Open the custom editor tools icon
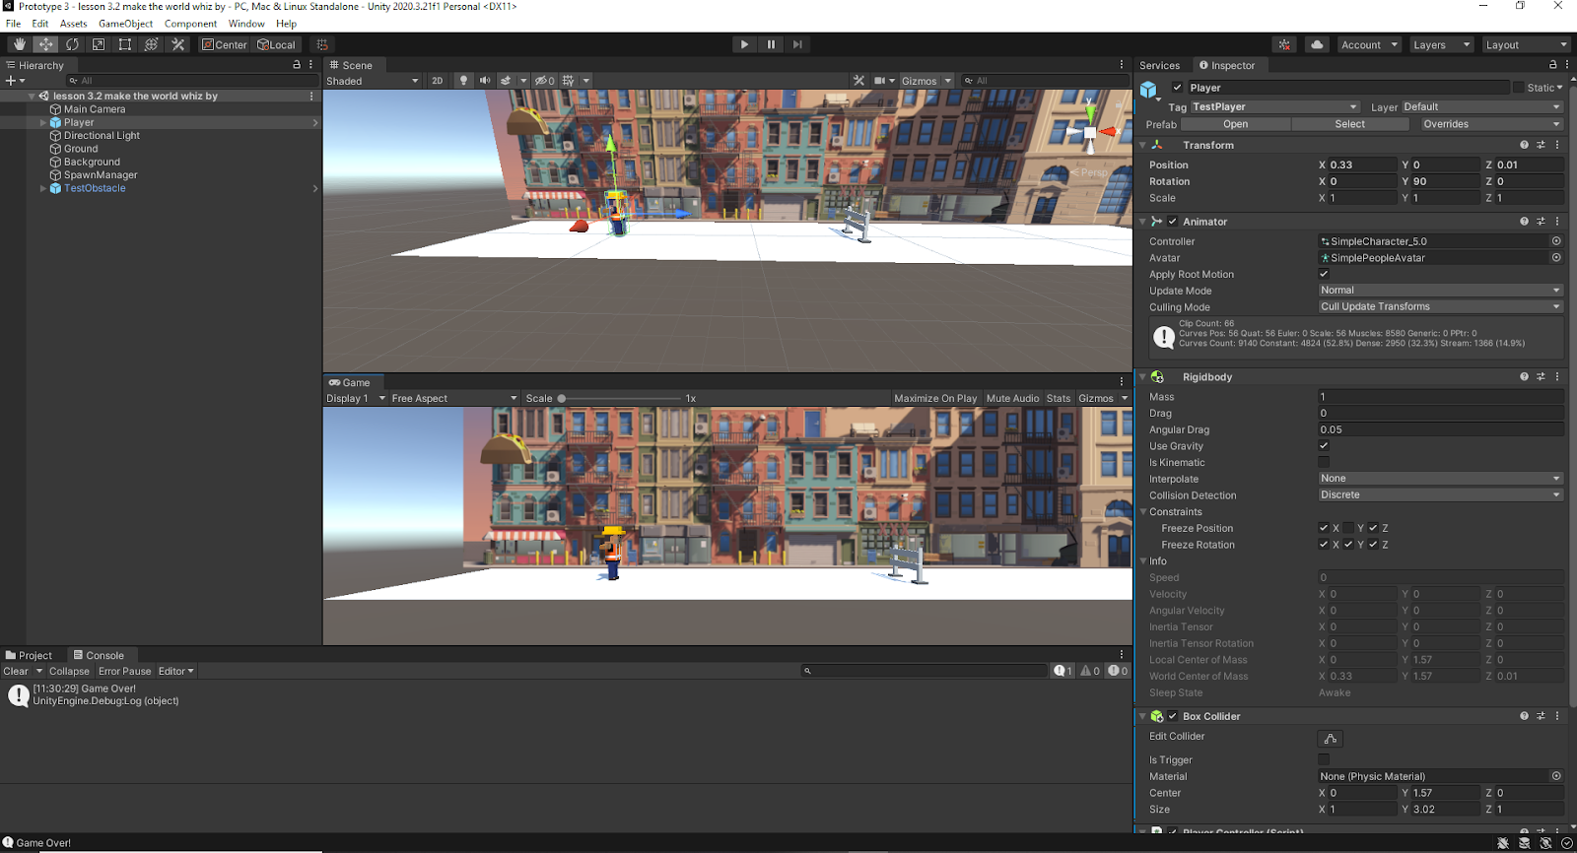The width and height of the screenshot is (1577, 853). (178, 44)
